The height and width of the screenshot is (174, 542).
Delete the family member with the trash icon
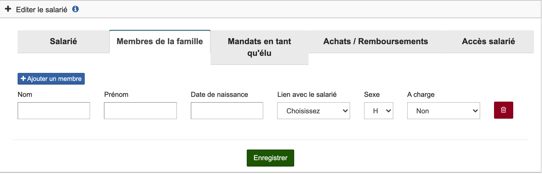tap(503, 110)
